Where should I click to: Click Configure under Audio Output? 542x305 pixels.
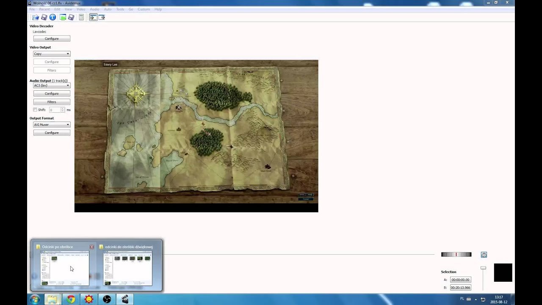tap(52, 94)
